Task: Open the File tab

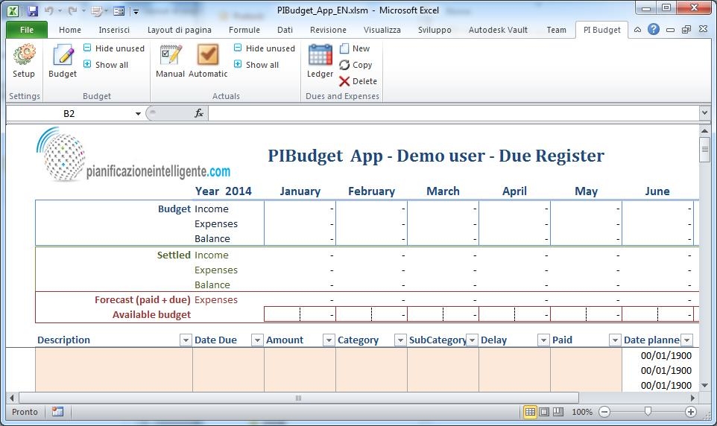Action: (27, 30)
